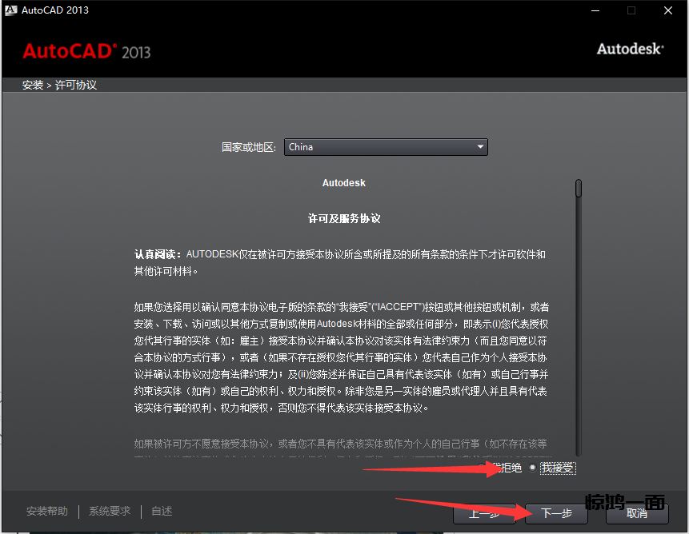This screenshot has width=689, height=534.
Task: Click the license agreement scrollbar thumb
Action: 579,188
